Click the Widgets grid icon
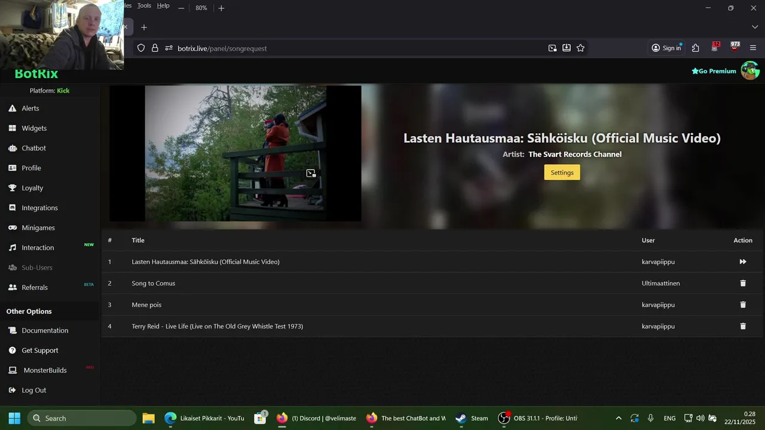Screen dimensions: 765x430 tap(12, 128)
